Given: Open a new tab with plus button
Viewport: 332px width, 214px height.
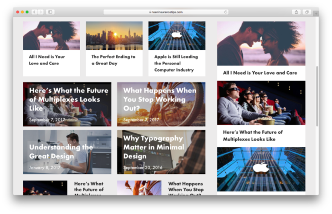Looking at the screenshot, I should (x=316, y=13).
